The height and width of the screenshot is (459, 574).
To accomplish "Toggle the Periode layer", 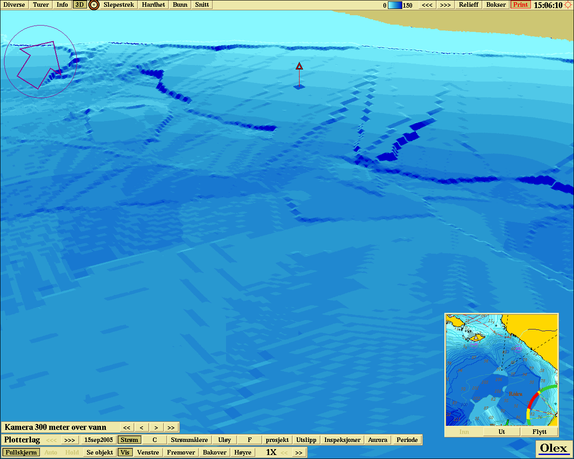I will pos(407,440).
